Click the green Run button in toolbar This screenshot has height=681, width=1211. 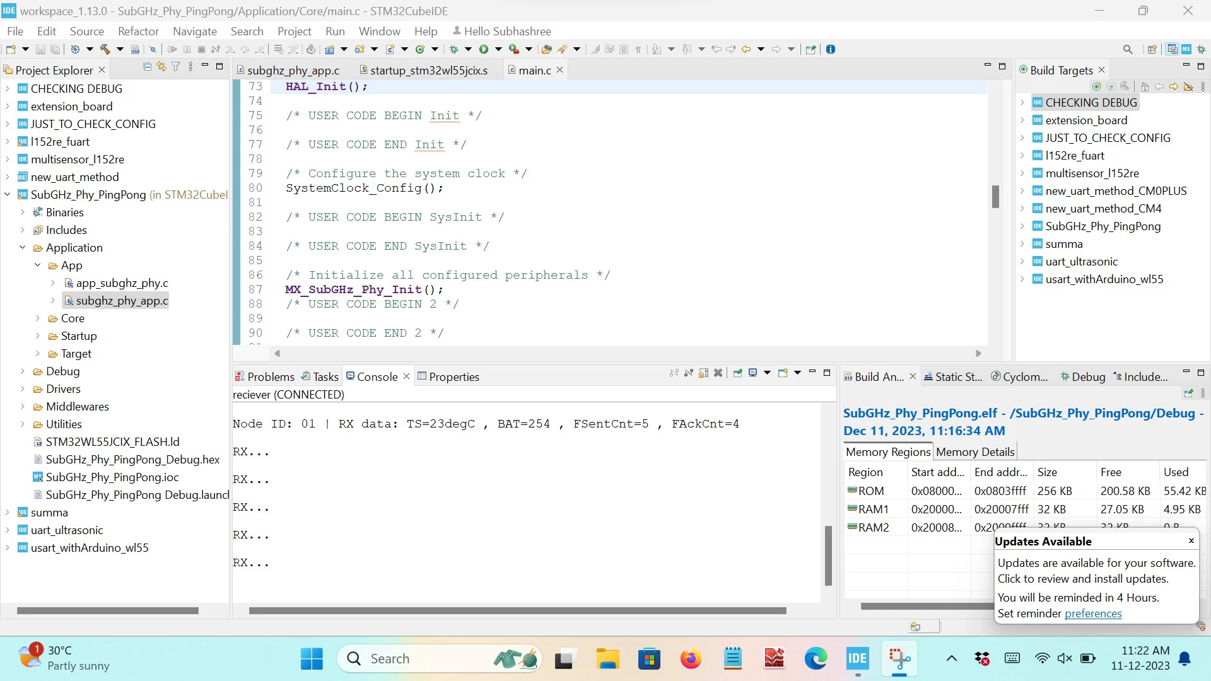tap(484, 49)
